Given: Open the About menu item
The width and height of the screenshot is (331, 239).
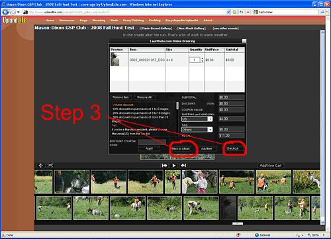Looking at the screenshot, I should (x=208, y=21).
